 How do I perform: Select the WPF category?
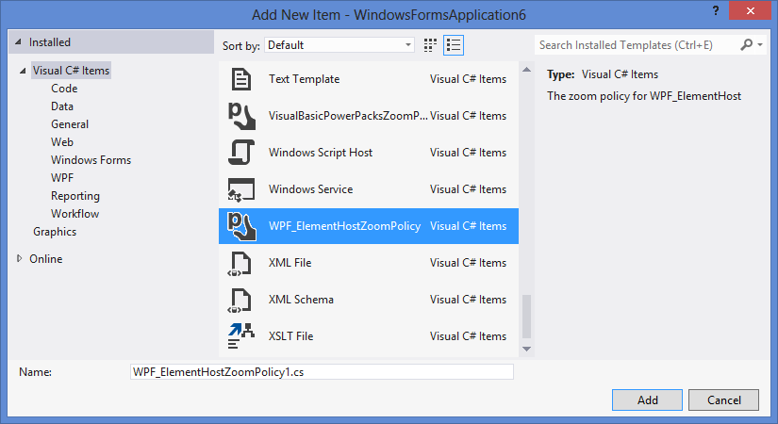tap(62, 178)
